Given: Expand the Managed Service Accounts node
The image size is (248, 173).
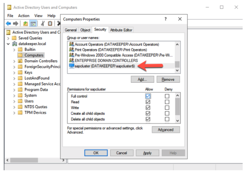Looking at the screenshot, I should (x=14, y=84).
